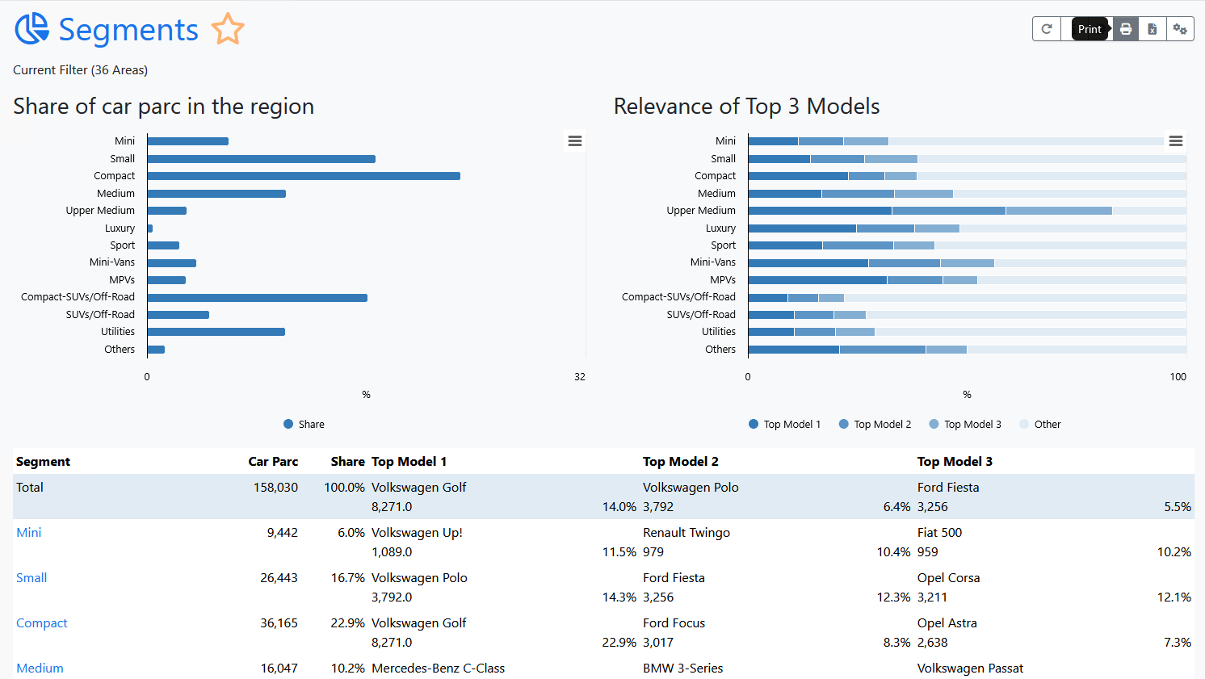Click the Total row label
This screenshot has width=1205, height=679.
point(30,488)
